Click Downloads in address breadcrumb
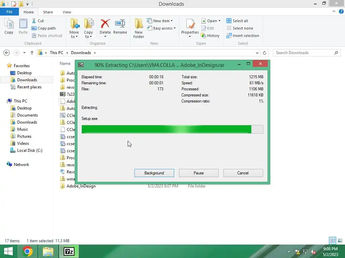 tap(81, 53)
